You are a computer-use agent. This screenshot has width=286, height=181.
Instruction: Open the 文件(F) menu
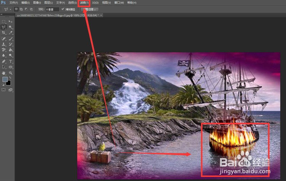(14, 3)
